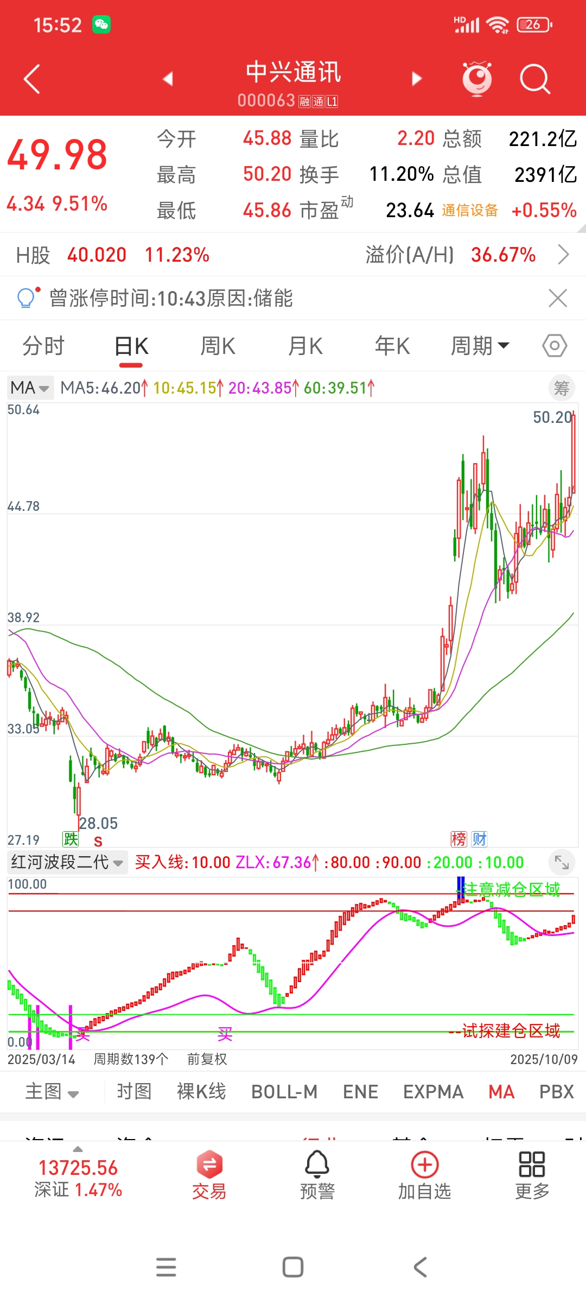Tap the 28.05 low label on chart
Viewport: 586px width, 1303px height.
coord(98,823)
